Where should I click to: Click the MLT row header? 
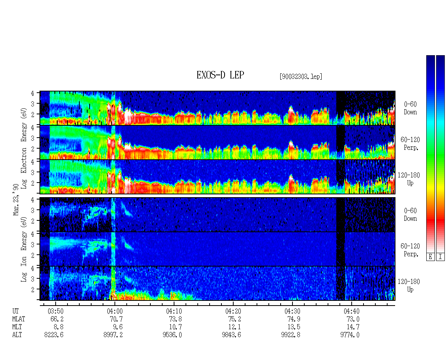(17, 327)
